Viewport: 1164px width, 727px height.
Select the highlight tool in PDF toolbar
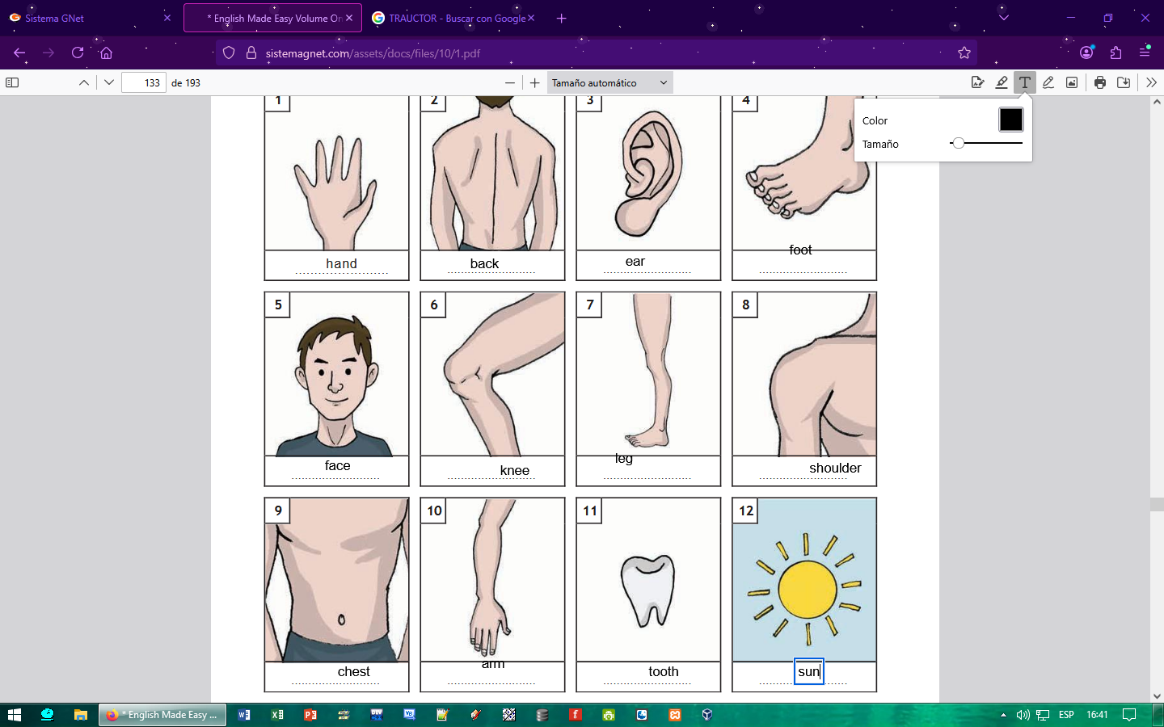(x=1002, y=82)
